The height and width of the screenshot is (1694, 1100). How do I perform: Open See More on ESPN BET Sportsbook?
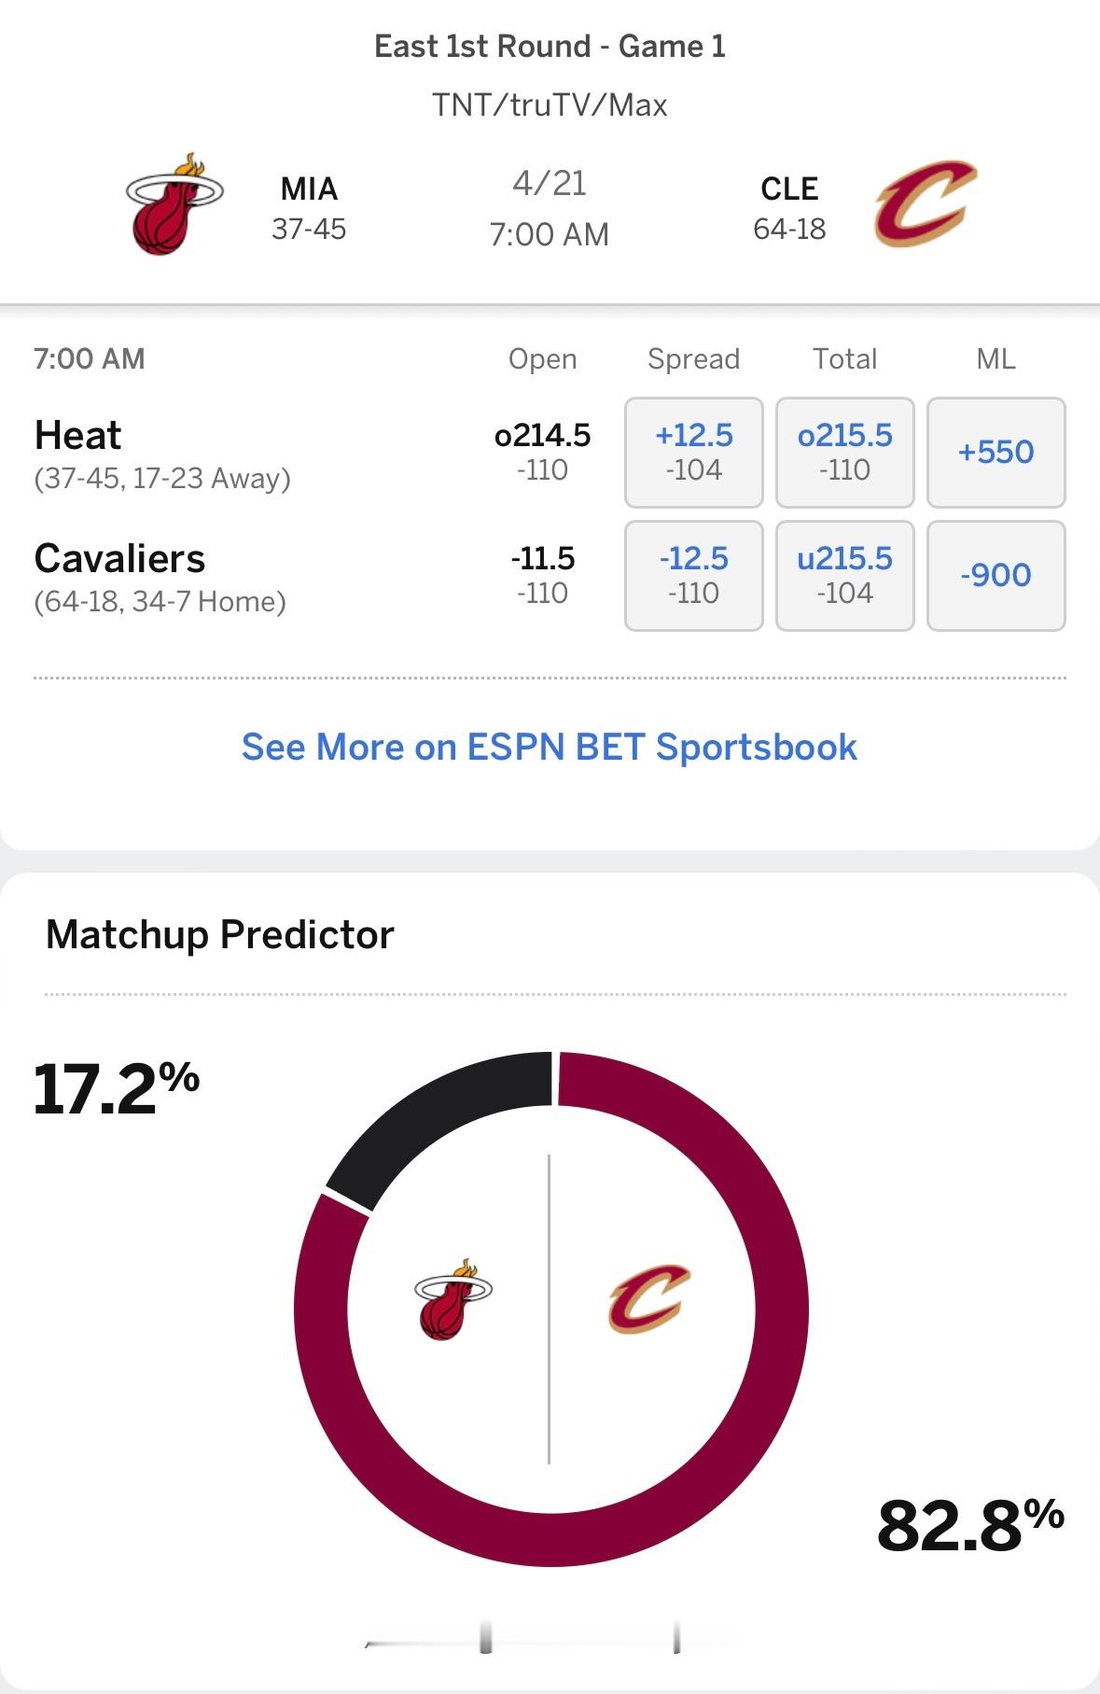pyautogui.click(x=550, y=747)
